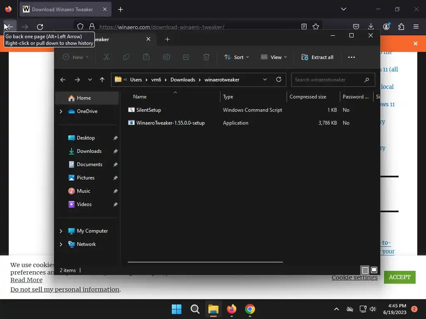Open the Sort dropdown in Explorer
This screenshot has height=319, width=426.
pyautogui.click(x=236, y=57)
